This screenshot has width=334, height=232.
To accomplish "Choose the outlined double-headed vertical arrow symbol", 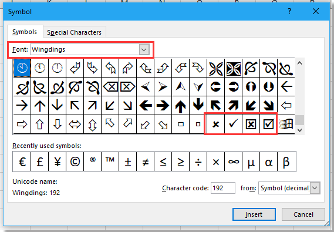I will (93, 124).
